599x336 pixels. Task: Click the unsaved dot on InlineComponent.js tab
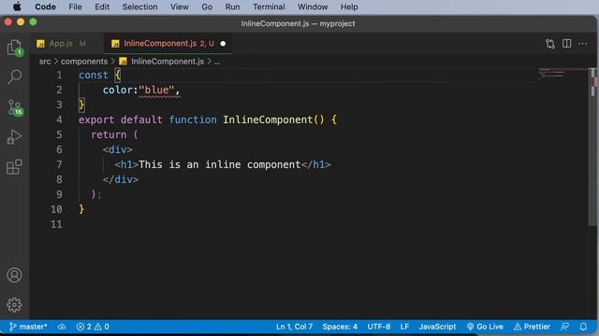(223, 44)
